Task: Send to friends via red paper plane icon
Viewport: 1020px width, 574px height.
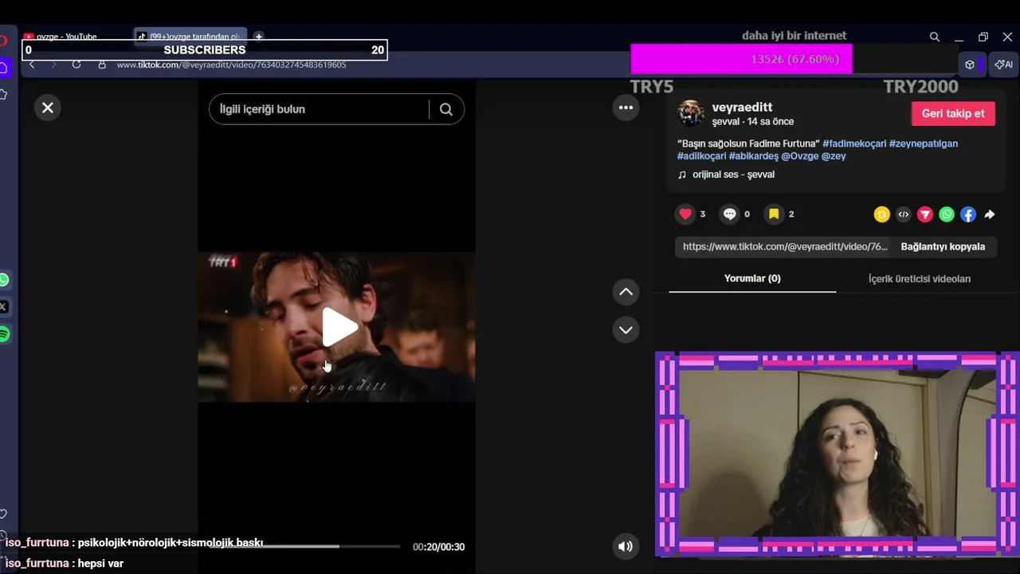Action: pos(924,214)
